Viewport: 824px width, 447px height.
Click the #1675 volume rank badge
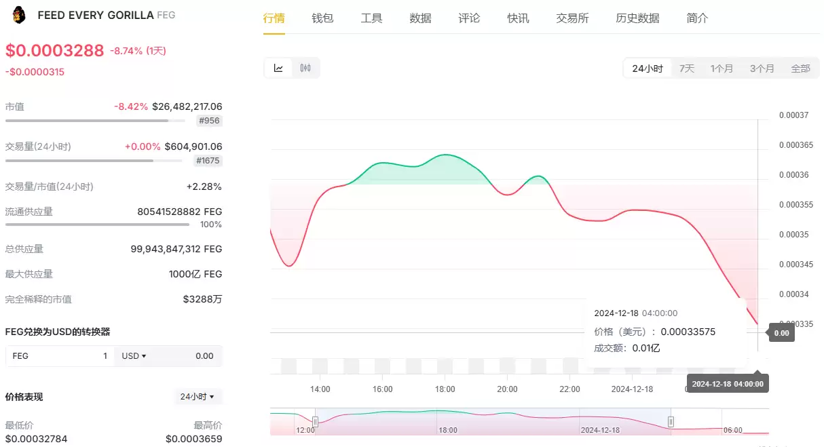208,161
